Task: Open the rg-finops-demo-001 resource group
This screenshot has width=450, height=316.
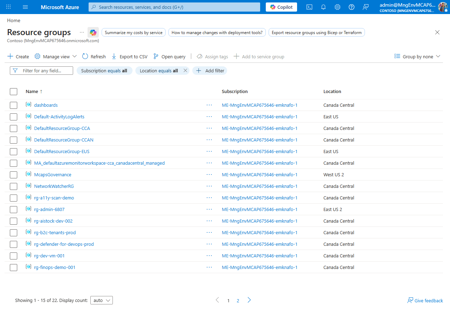Action: coord(55,267)
